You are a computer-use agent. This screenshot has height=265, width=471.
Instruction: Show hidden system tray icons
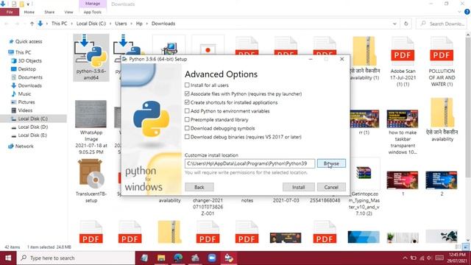(x=405, y=258)
